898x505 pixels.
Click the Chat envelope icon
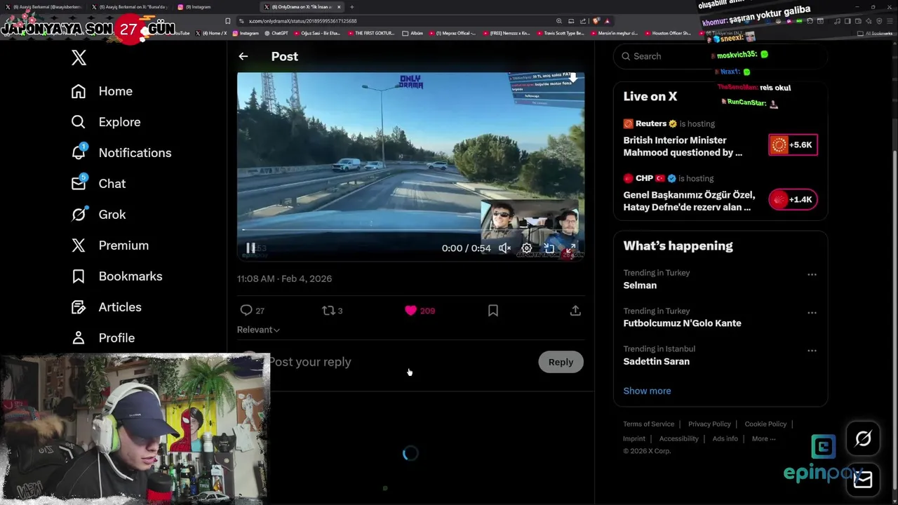[79, 184]
